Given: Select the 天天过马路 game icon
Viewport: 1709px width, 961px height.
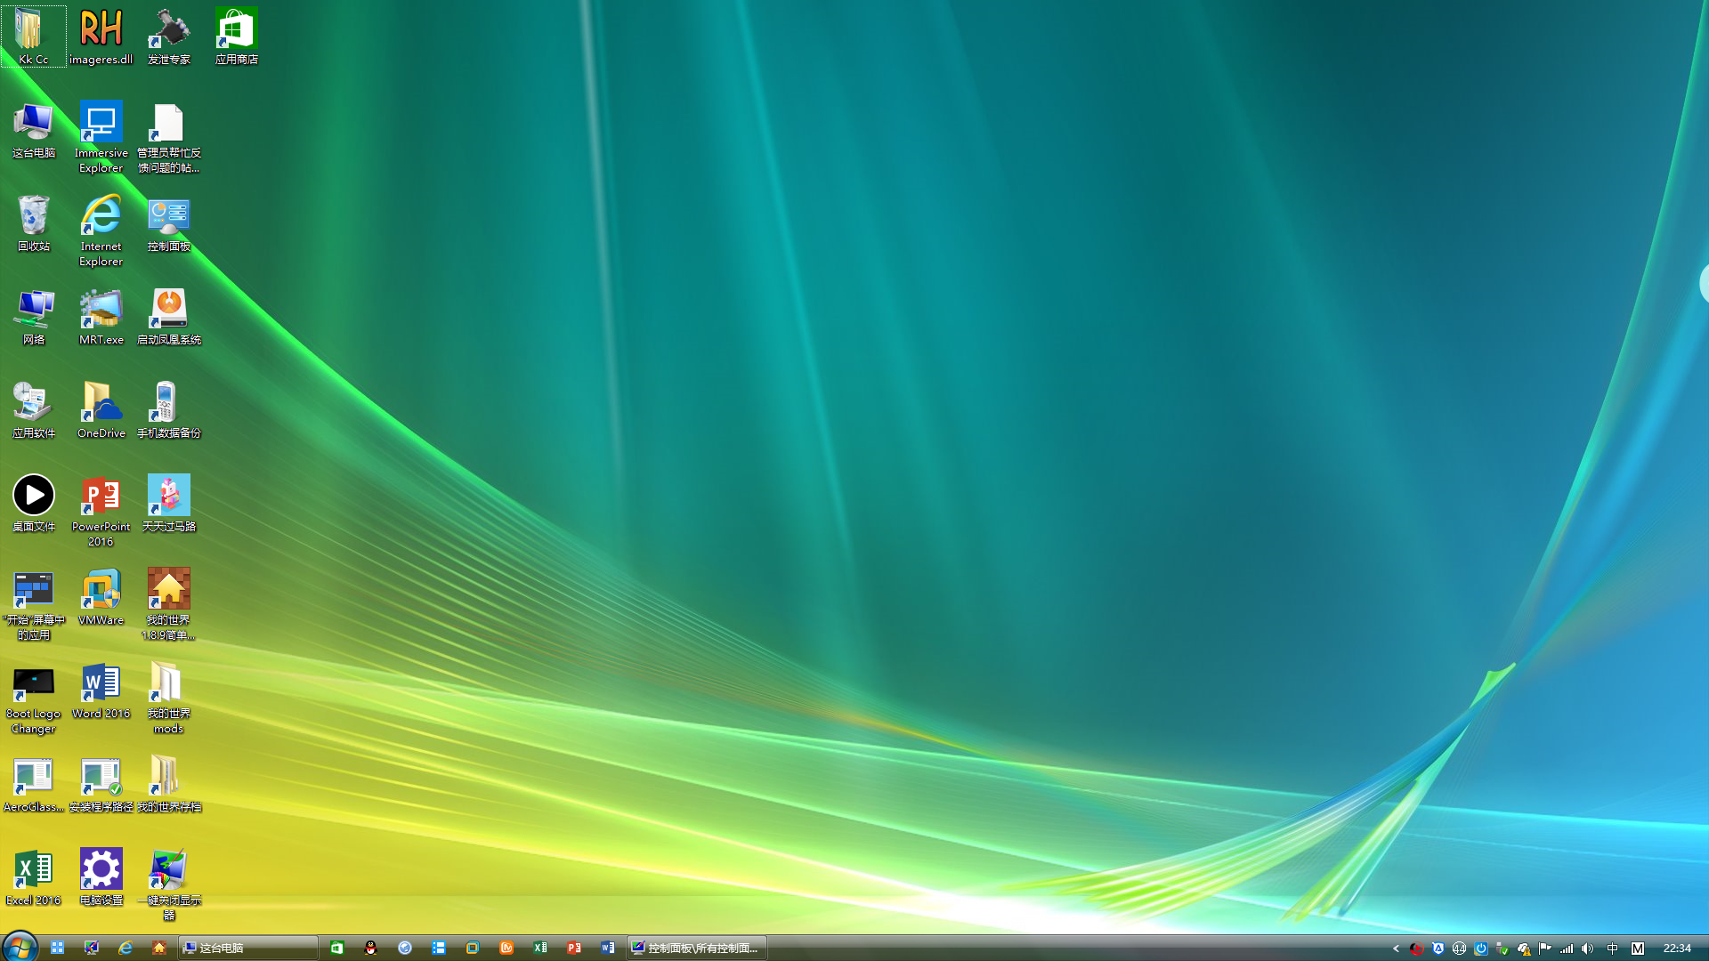Looking at the screenshot, I should point(168,504).
